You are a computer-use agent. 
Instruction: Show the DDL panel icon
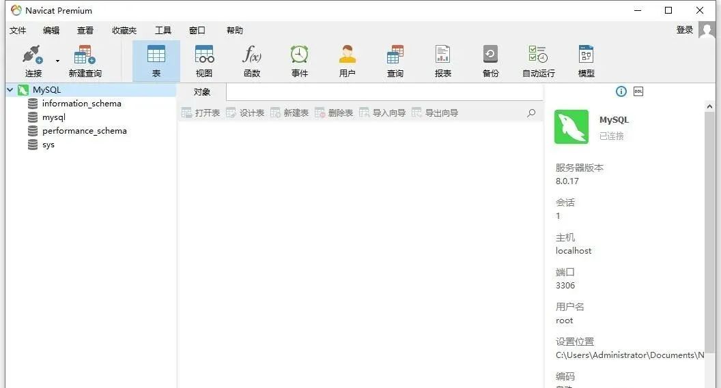point(638,91)
